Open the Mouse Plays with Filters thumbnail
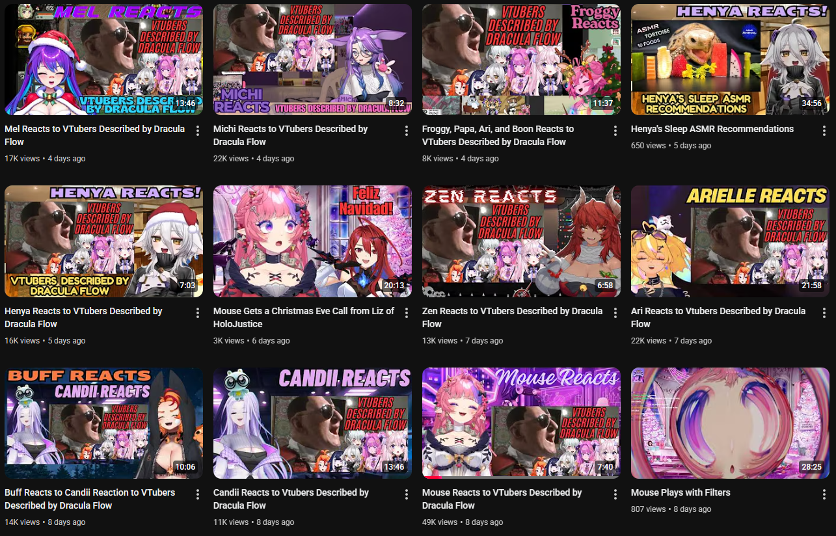 tap(730, 423)
